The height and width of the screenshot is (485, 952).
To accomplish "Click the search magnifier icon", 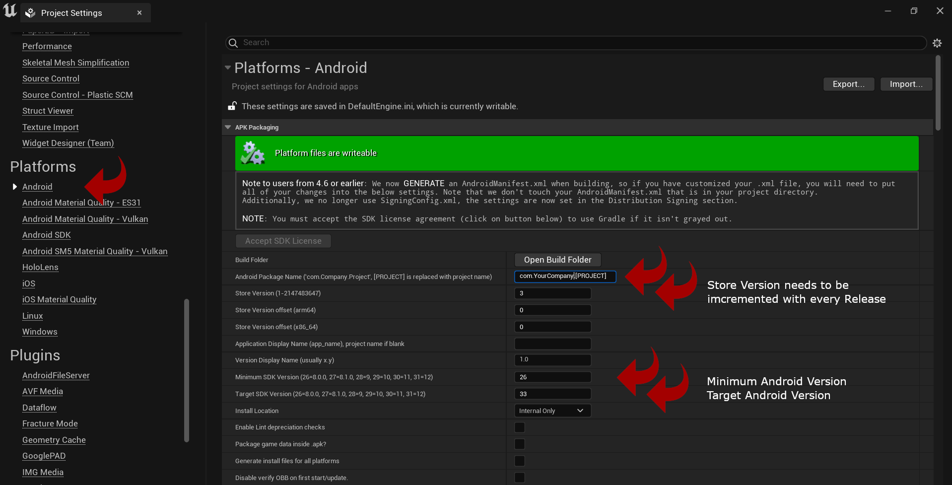I will pyautogui.click(x=233, y=43).
